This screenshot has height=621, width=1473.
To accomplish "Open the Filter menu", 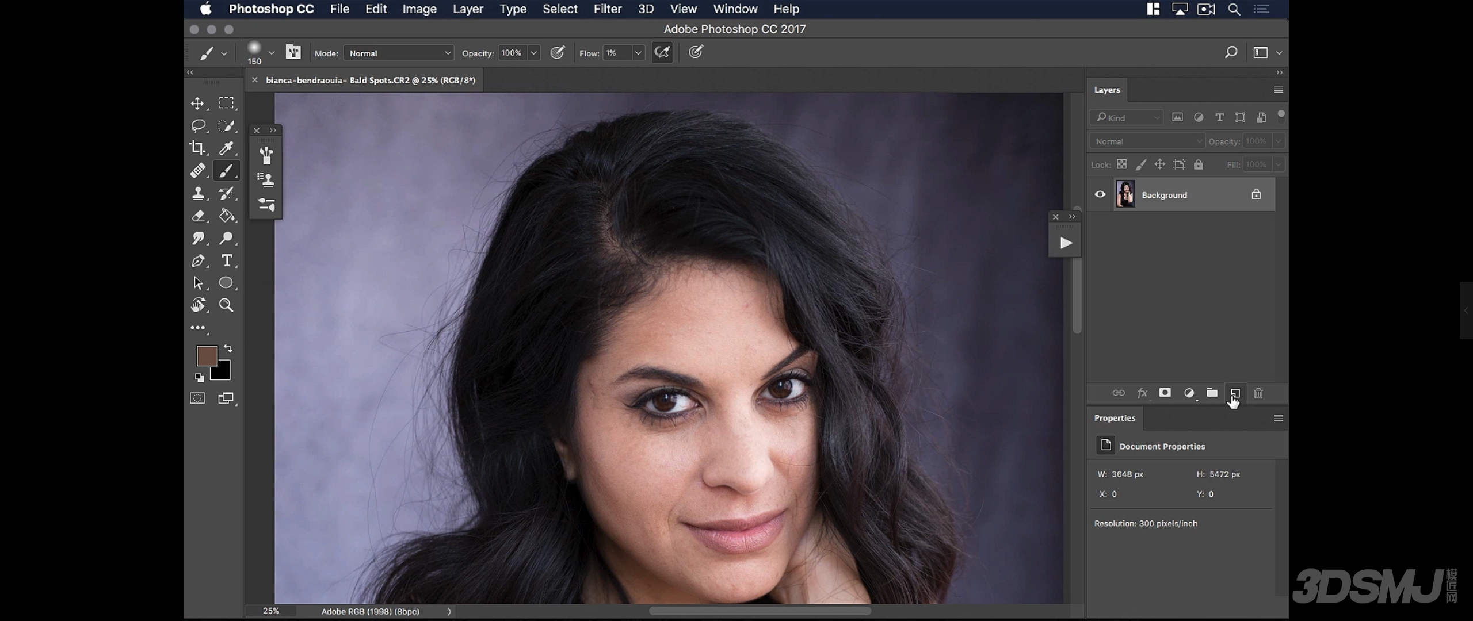I will [608, 9].
